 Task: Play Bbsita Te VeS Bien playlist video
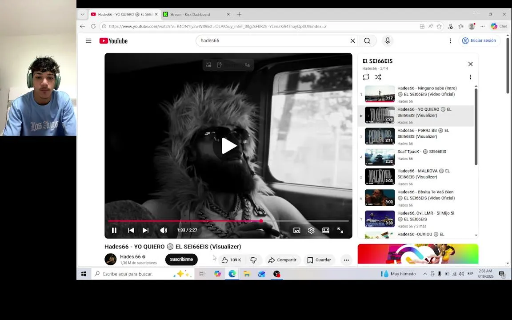[416, 198]
